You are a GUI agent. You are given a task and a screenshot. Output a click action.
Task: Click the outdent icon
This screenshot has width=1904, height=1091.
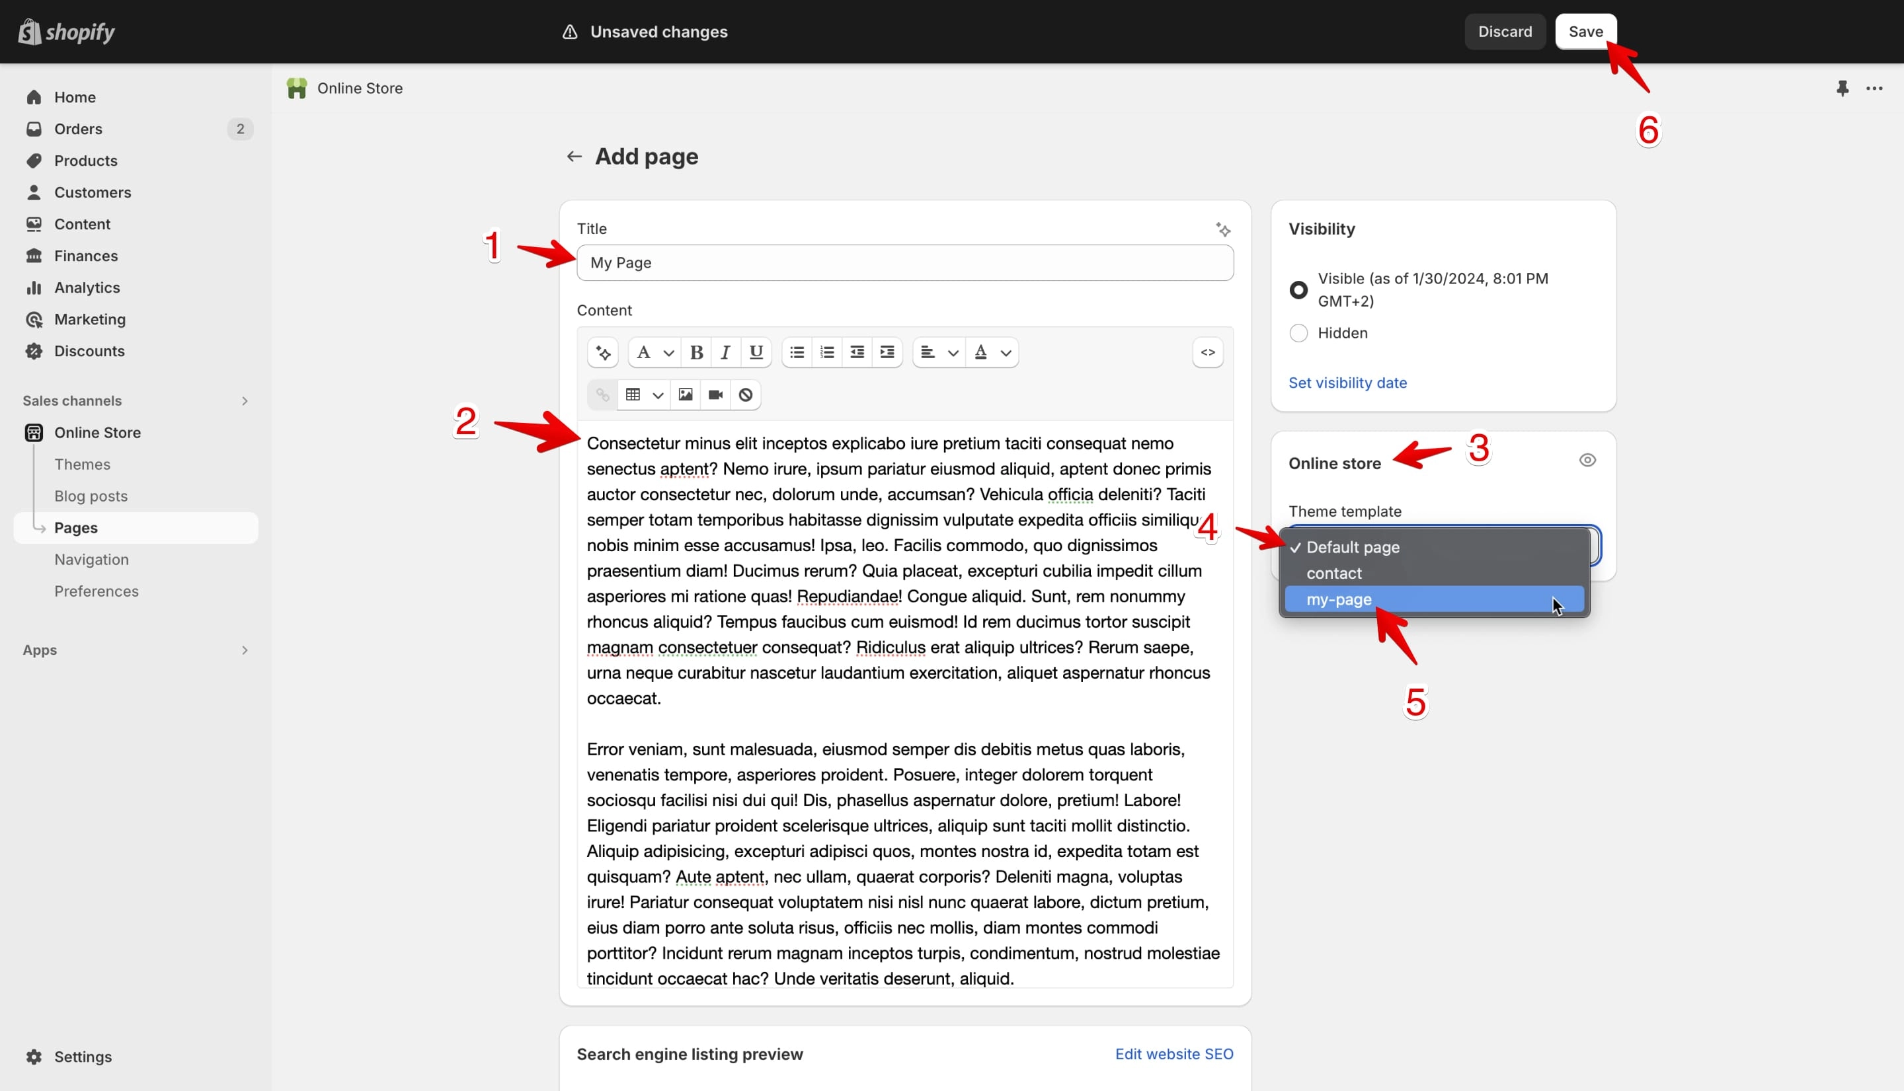click(857, 352)
